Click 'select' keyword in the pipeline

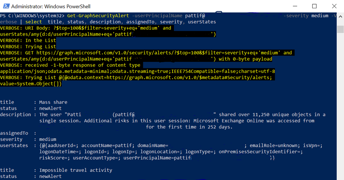33,22
